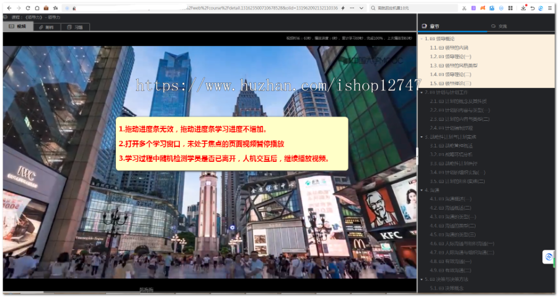
Task: Open lesson 1.3 领导的风格类型
Action: click(x=454, y=66)
